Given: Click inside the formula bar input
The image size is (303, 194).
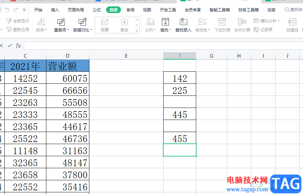Looking at the screenshot, I should pos(163,46).
